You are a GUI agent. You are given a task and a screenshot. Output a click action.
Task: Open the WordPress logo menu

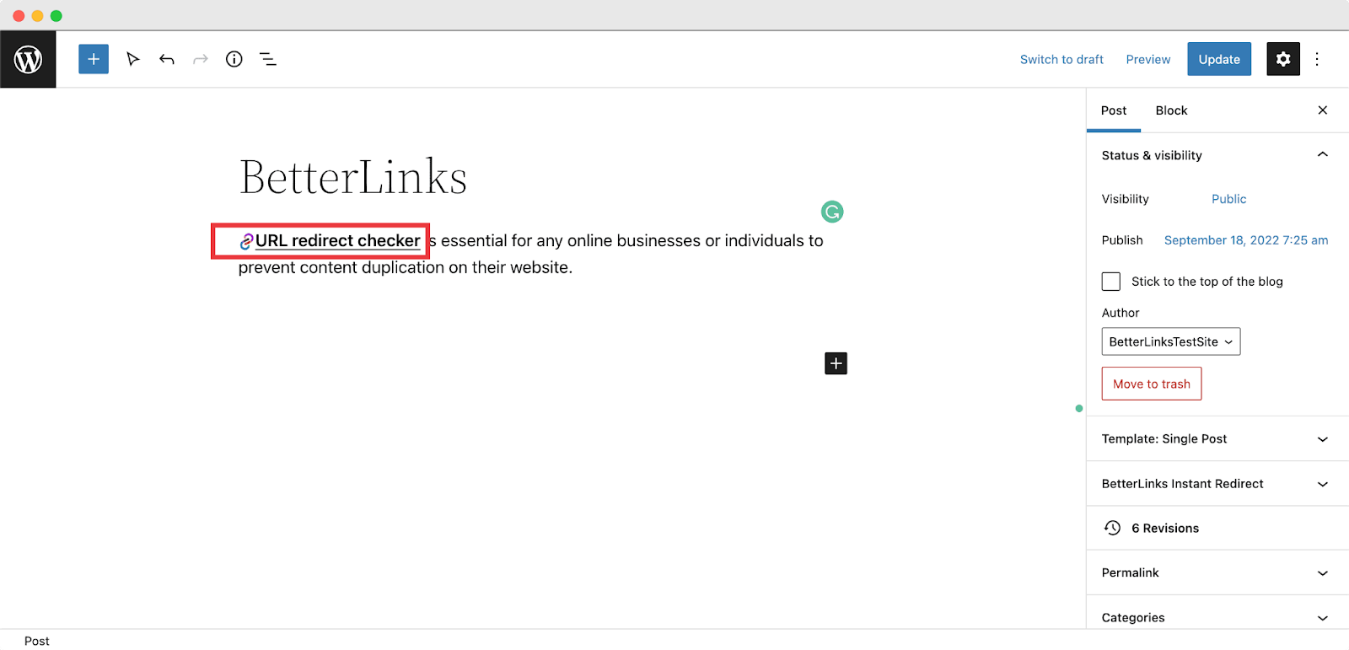[28, 59]
